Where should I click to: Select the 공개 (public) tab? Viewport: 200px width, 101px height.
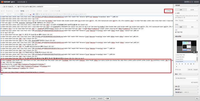(x=181, y=10)
